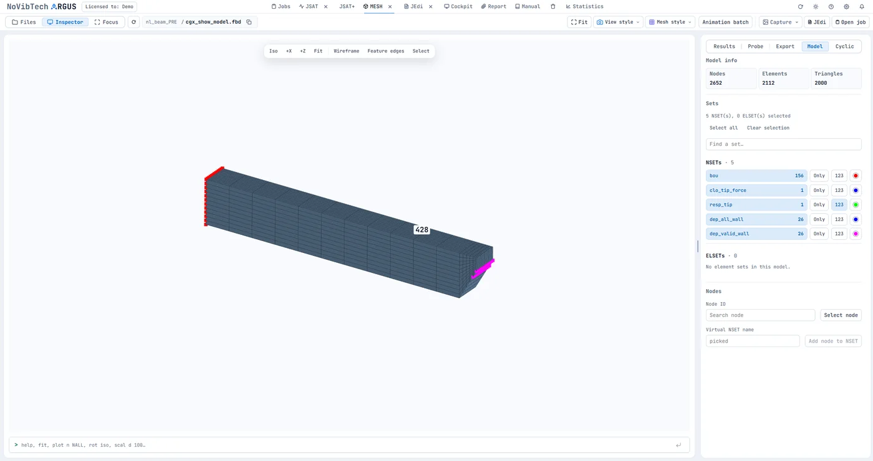Select the clo_tip_force set row
873x461 pixels.
point(756,190)
